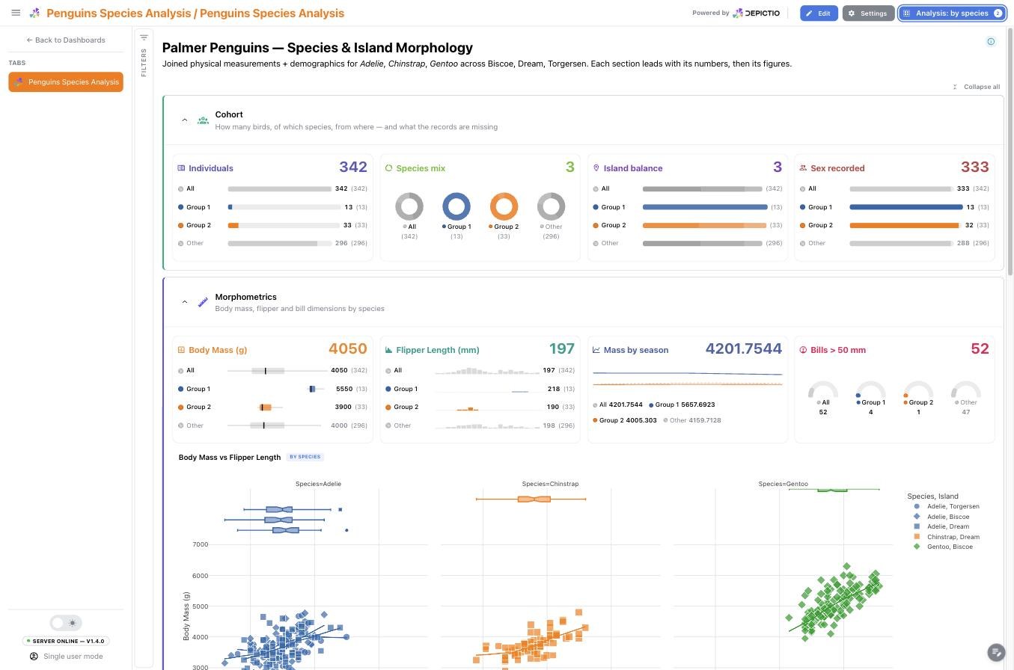Select the Penguins Species Analysis tab

click(66, 82)
